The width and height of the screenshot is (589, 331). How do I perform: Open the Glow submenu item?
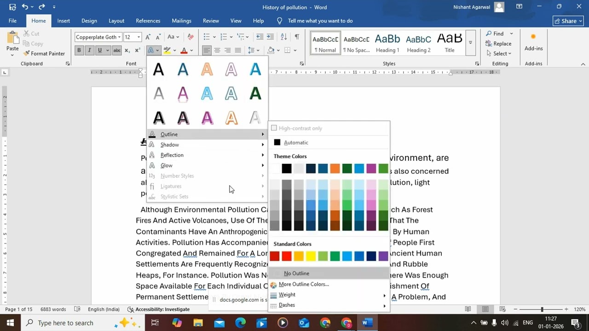[x=207, y=165]
